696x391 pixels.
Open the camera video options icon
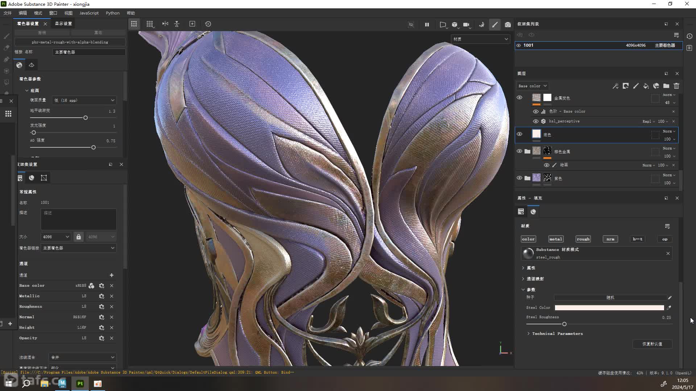(x=467, y=25)
